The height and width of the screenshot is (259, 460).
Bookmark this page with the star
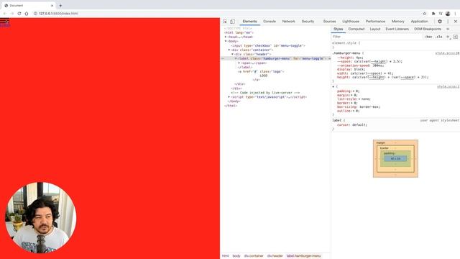pyautogui.click(x=424, y=14)
